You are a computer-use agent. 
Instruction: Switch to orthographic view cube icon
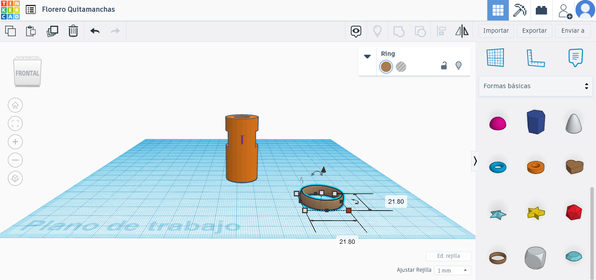pos(15,178)
